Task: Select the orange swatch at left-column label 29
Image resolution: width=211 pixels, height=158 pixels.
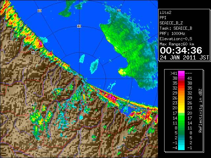Action: [x=181, y=93]
